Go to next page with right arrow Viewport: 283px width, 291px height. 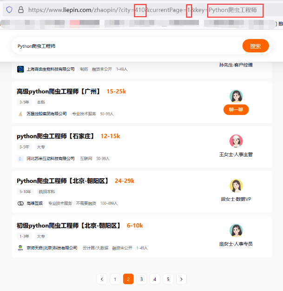[181, 279]
